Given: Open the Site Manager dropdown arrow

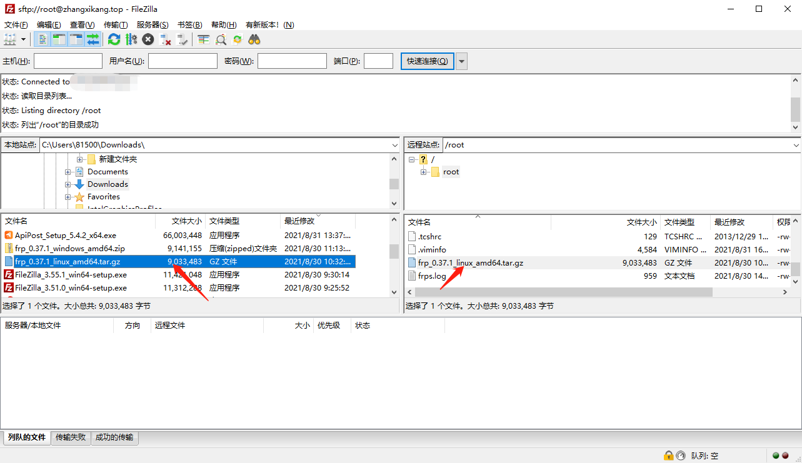Looking at the screenshot, I should click(24, 39).
